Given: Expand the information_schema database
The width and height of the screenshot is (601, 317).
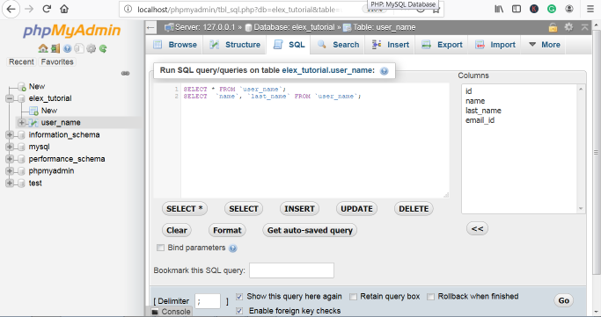Looking at the screenshot, I should [x=10, y=135].
